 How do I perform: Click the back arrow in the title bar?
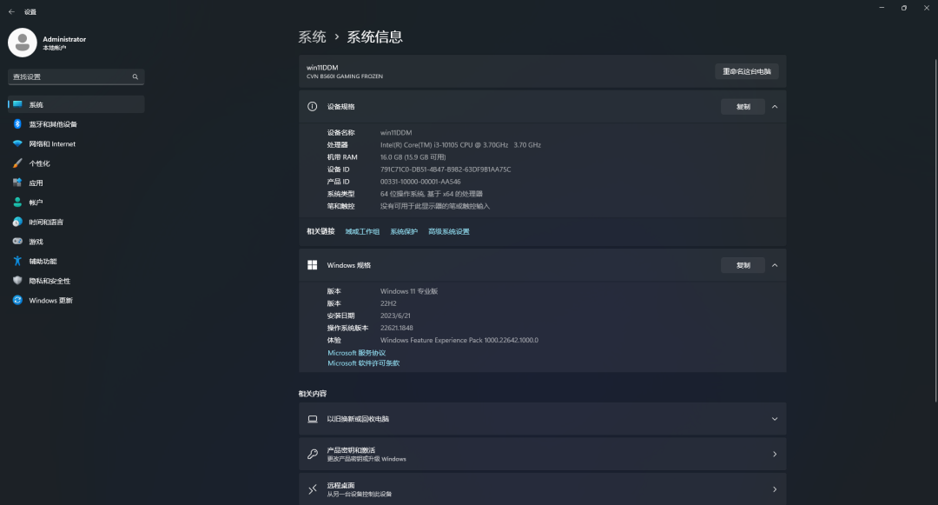coord(11,12)
